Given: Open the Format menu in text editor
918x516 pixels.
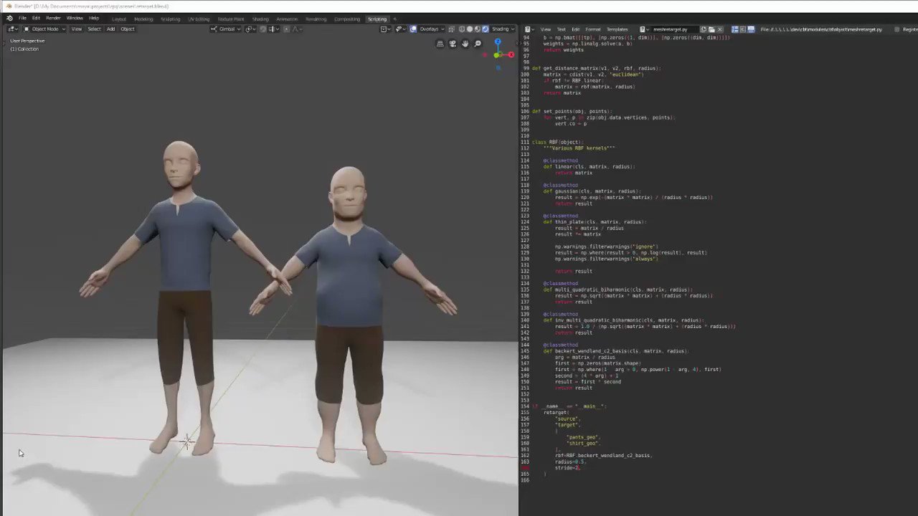Looking at the screenshot, I should point(593,29).
